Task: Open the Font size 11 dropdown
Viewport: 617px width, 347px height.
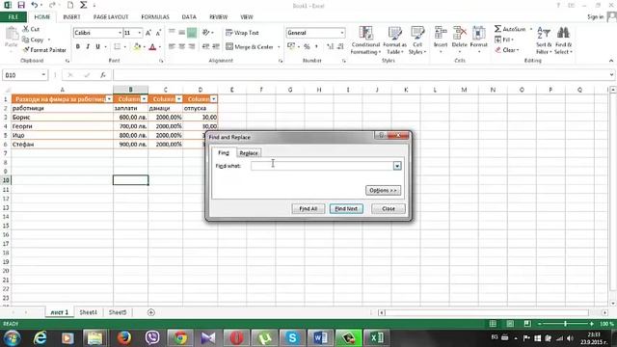Action: pos(139,33)
